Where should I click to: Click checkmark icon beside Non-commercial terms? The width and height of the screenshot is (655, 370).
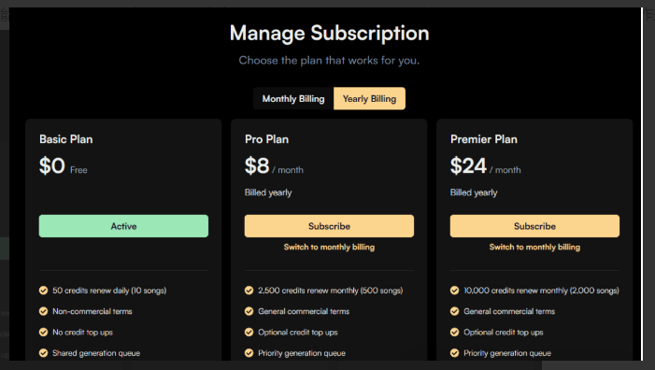click(x=43, y=311)
